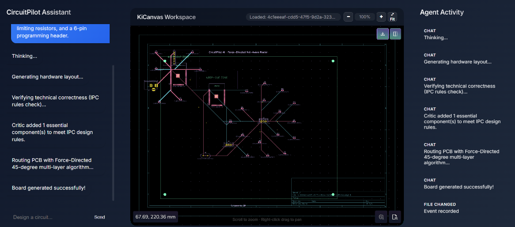The width and height of the screenshot is (515, 227).
Task: Click 'Generating hardware layout...' chat message
Action: pos(47,77)
